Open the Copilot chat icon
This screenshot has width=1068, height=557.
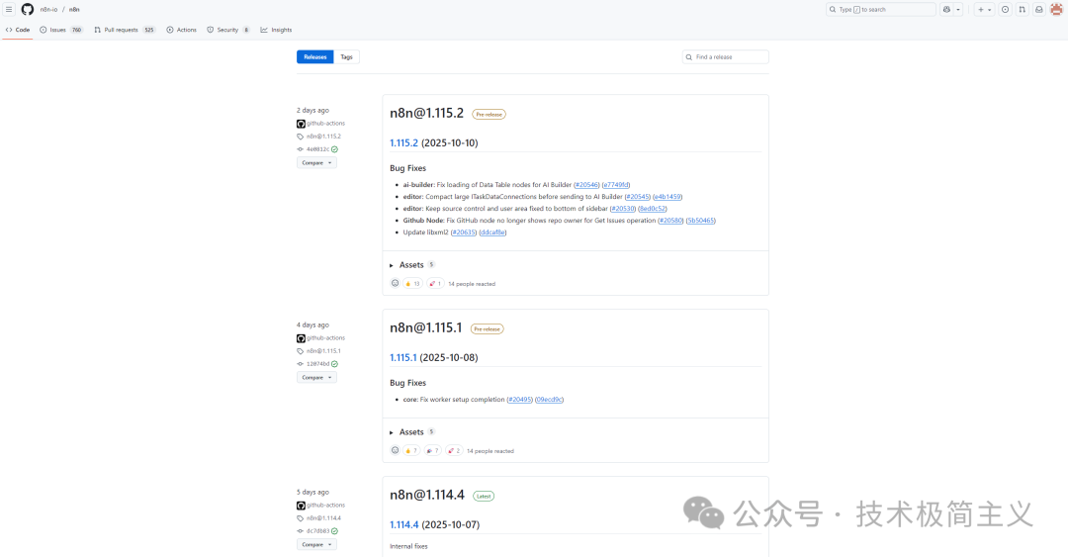[x=946, y=10]
